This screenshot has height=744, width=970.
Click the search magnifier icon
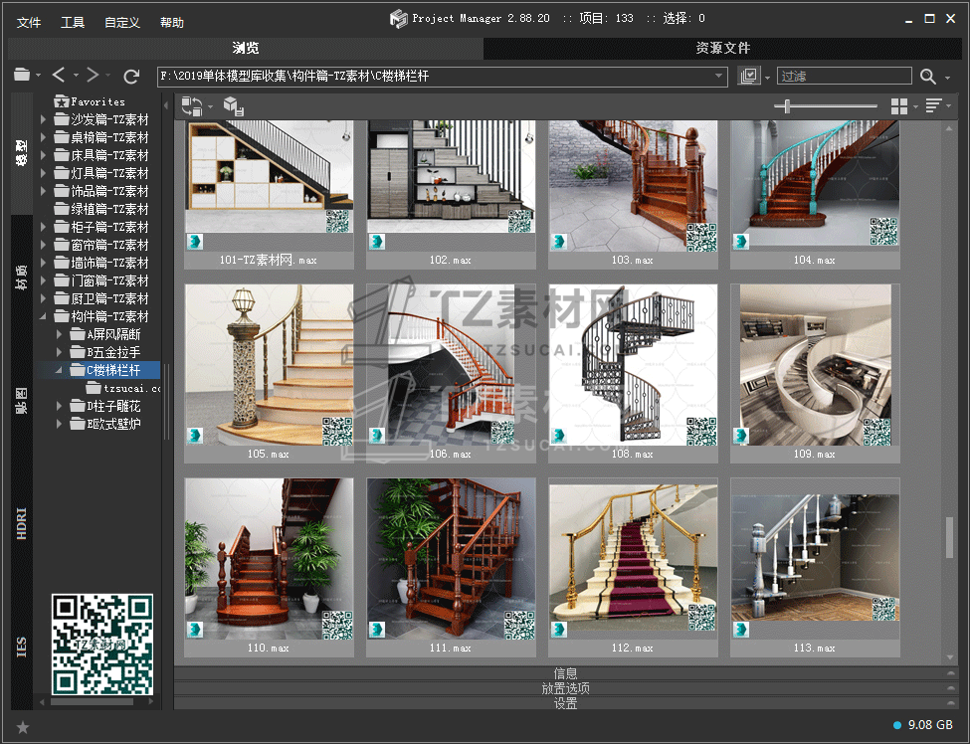coord(927,77)
